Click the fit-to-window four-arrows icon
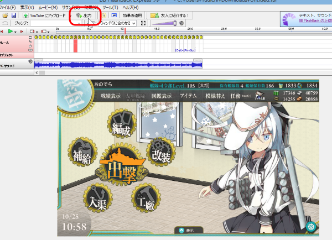The width and height of the screenshot is (332, 240). [143, 23]
